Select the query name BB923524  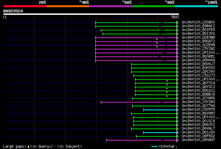[13, 11]
